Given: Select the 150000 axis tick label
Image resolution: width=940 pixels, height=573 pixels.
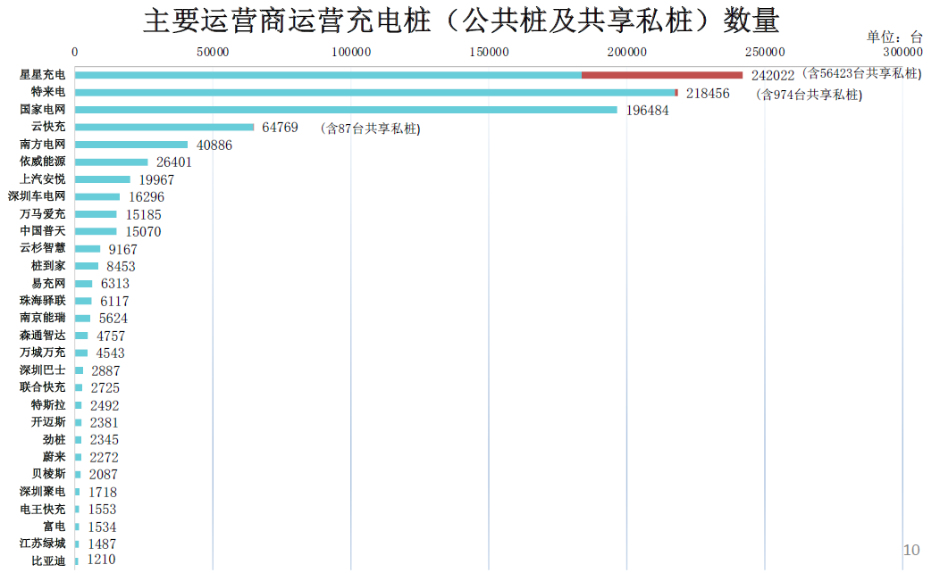Looking at the screenshot, I should tap(489, 52).
